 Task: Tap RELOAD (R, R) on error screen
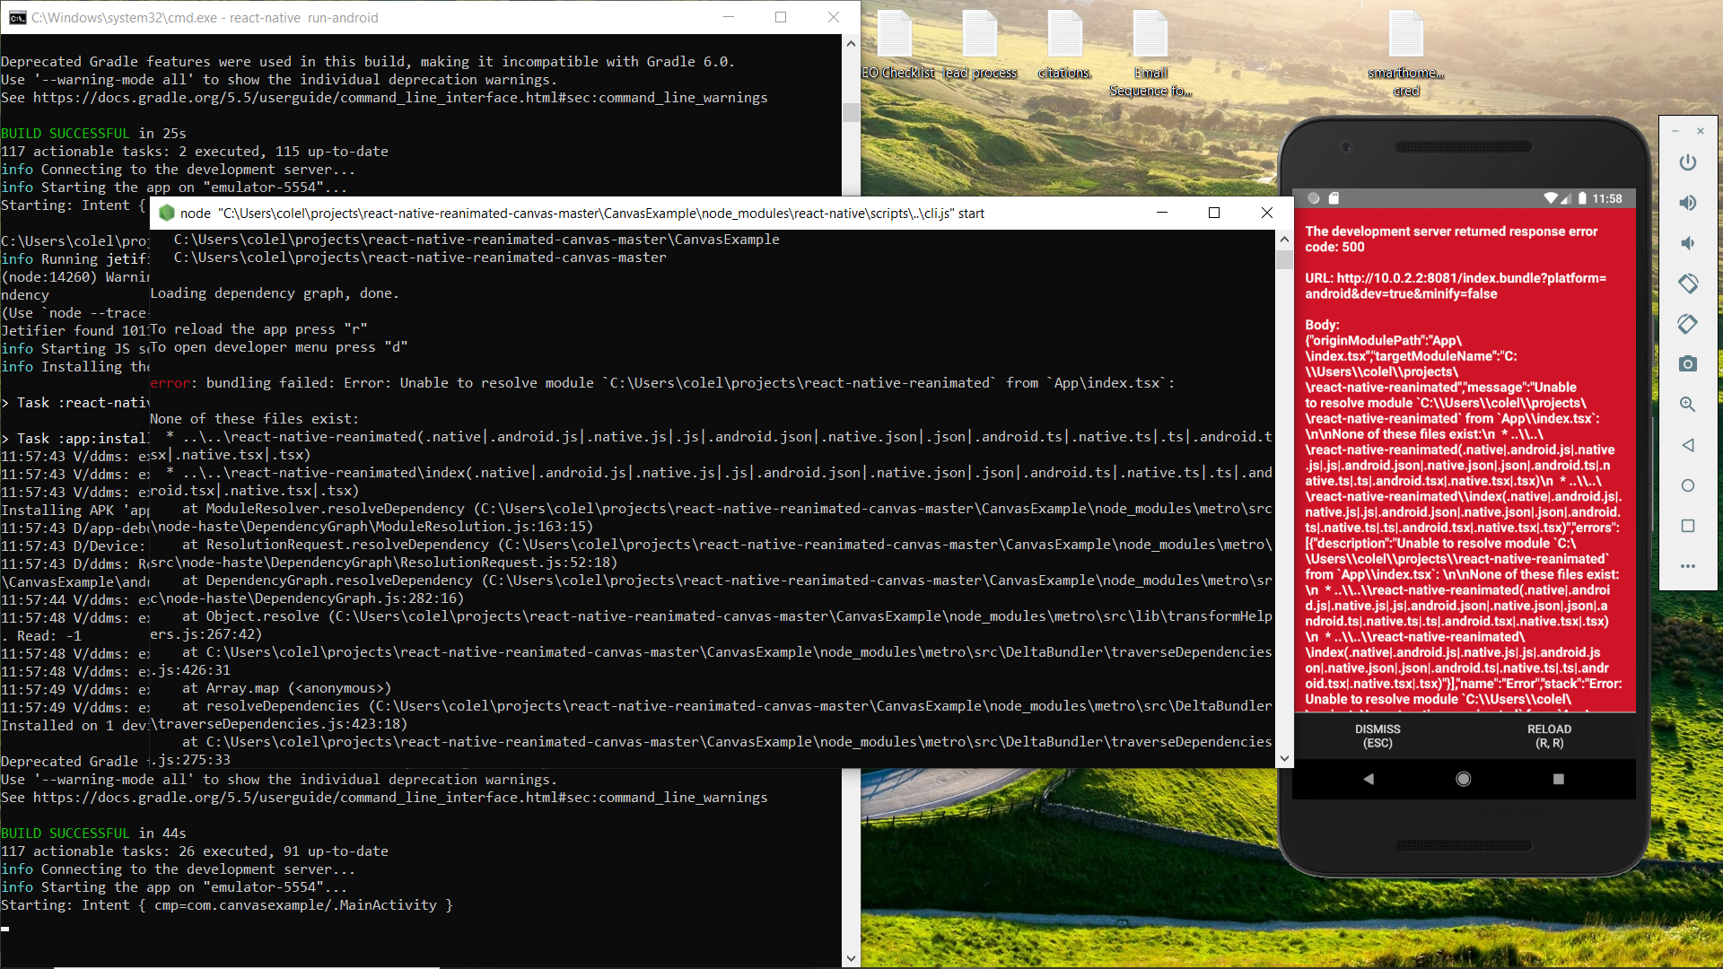1549,736
